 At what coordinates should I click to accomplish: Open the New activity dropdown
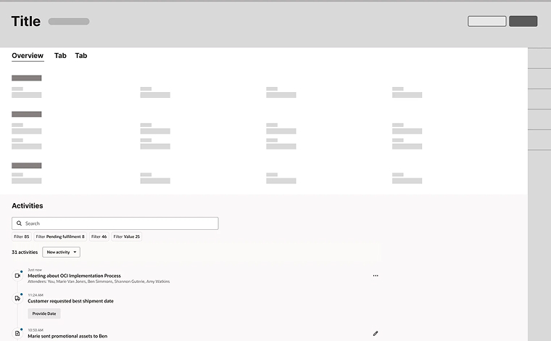(x=61, y=252)
